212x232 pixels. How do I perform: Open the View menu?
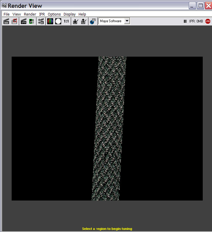click(x=17, y=14)
